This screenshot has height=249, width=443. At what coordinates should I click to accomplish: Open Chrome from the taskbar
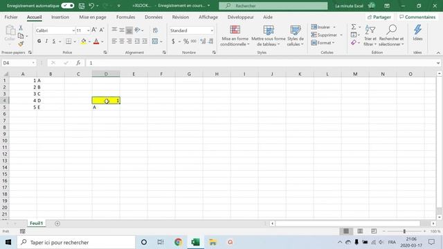tap(178, 242)
